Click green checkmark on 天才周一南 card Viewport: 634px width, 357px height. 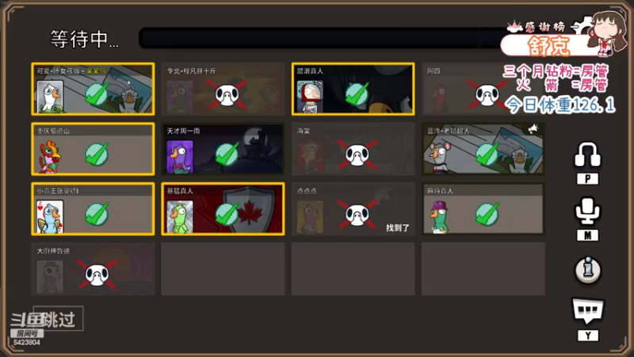tap(227, 154)
